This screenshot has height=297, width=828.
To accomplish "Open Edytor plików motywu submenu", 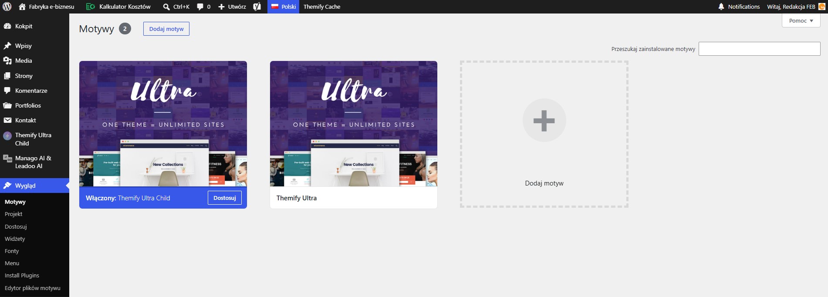I will pos(33,288).
